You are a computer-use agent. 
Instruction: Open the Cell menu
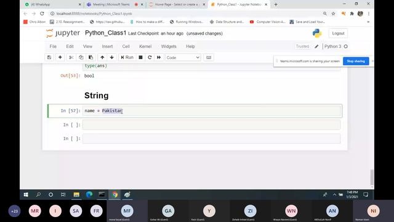tap(126, 46)
